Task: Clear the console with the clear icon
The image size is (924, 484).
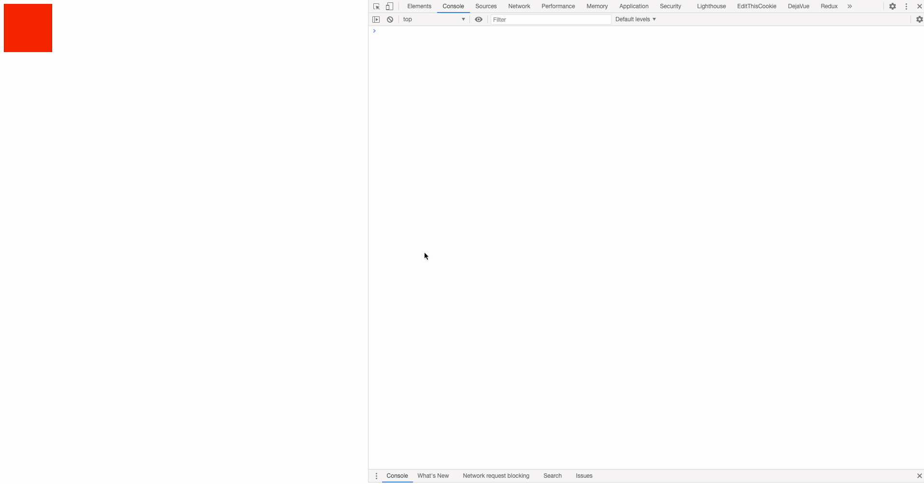Action: click(390, 19)
